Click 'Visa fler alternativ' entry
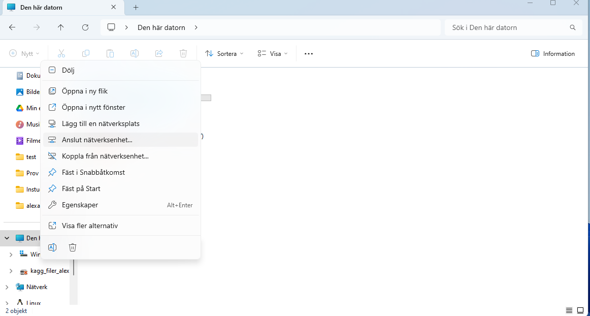 click(90, 226)
